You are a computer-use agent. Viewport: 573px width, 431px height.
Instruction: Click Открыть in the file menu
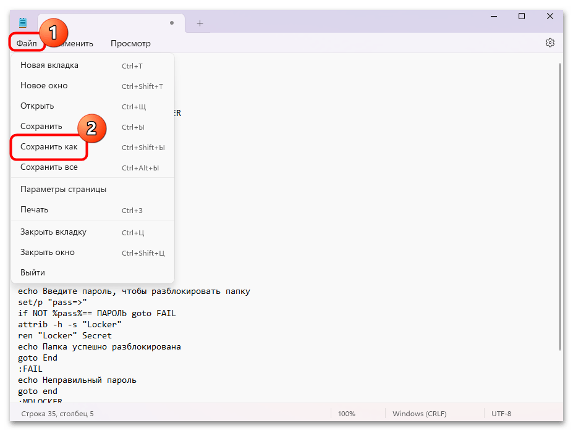37,106
